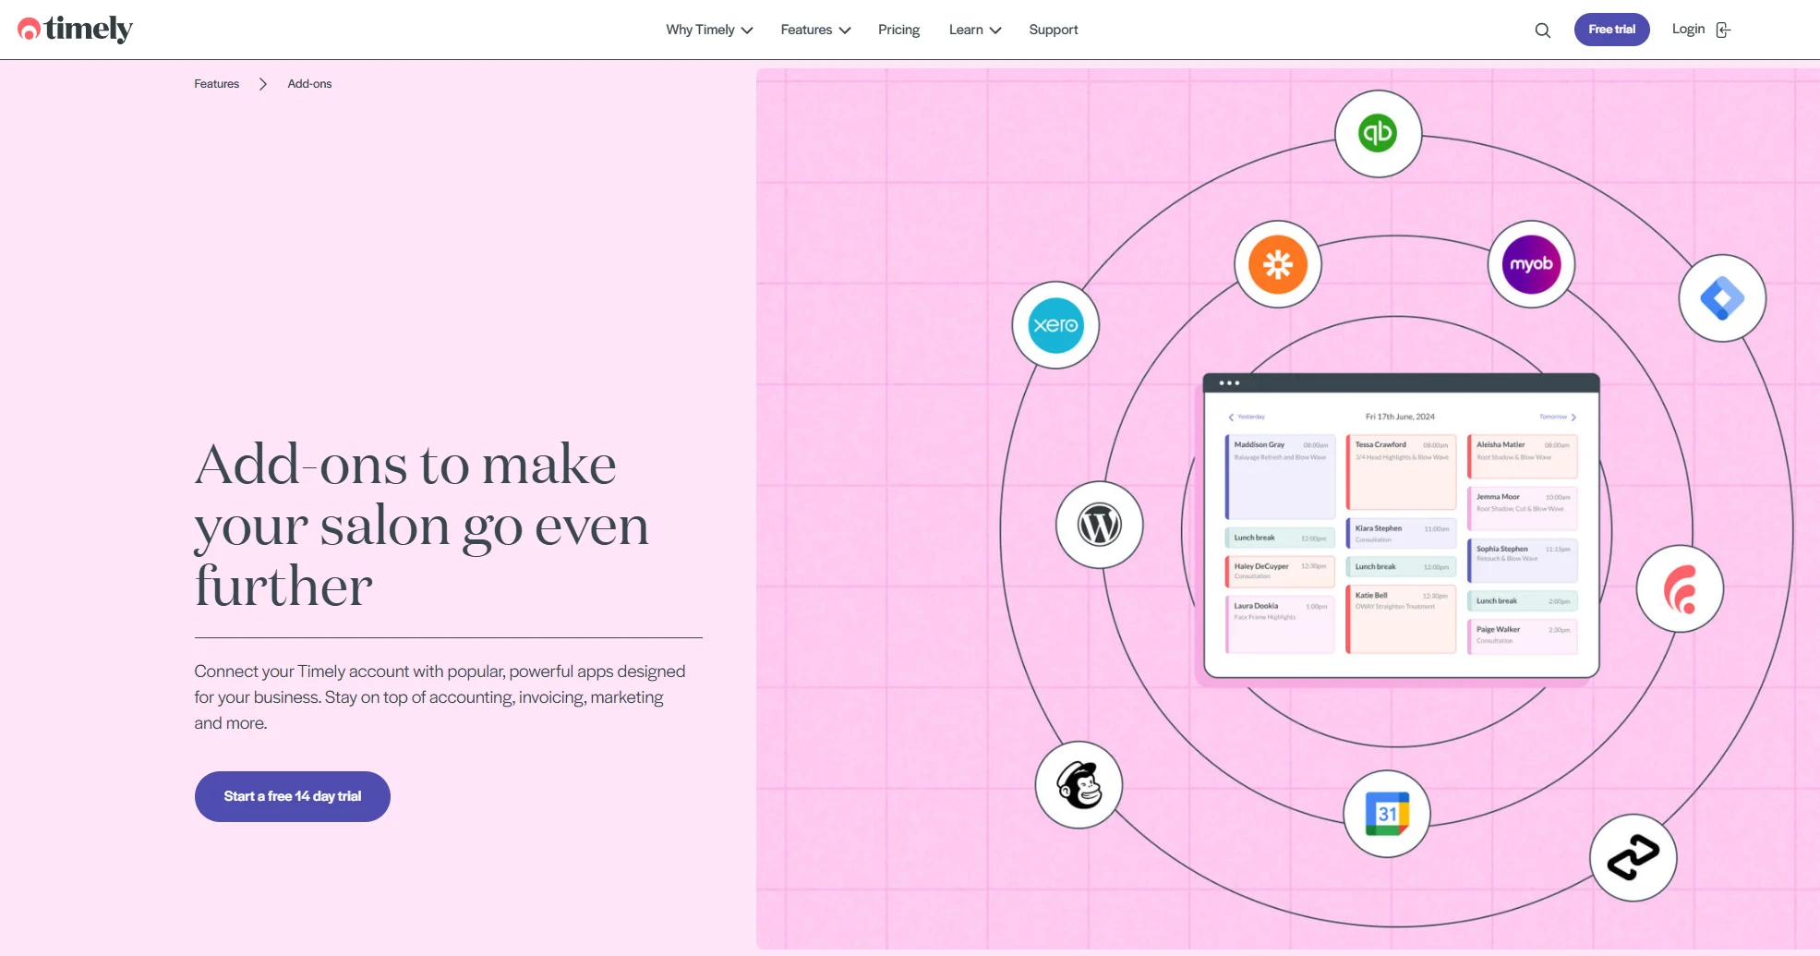Click the Google Tag Manager icon
This screenshot has height=956, width=1820.
click(1721, 297)
